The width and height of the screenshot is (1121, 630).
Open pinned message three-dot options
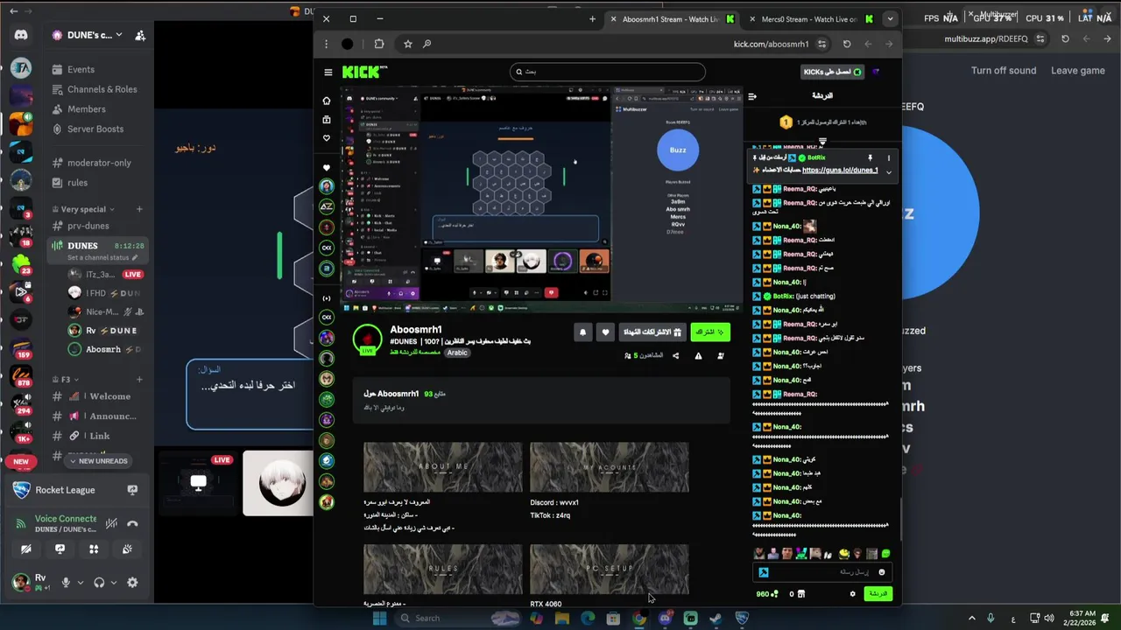[888, 158]
